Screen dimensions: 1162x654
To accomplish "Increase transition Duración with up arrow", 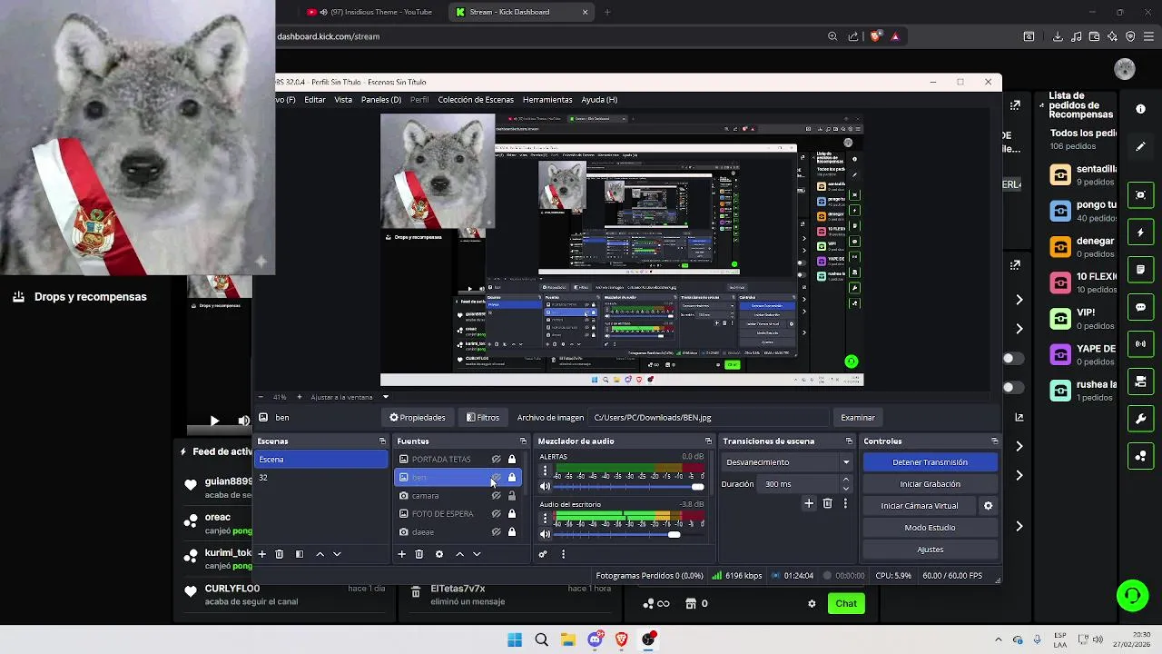I will (x=846, y=481).
